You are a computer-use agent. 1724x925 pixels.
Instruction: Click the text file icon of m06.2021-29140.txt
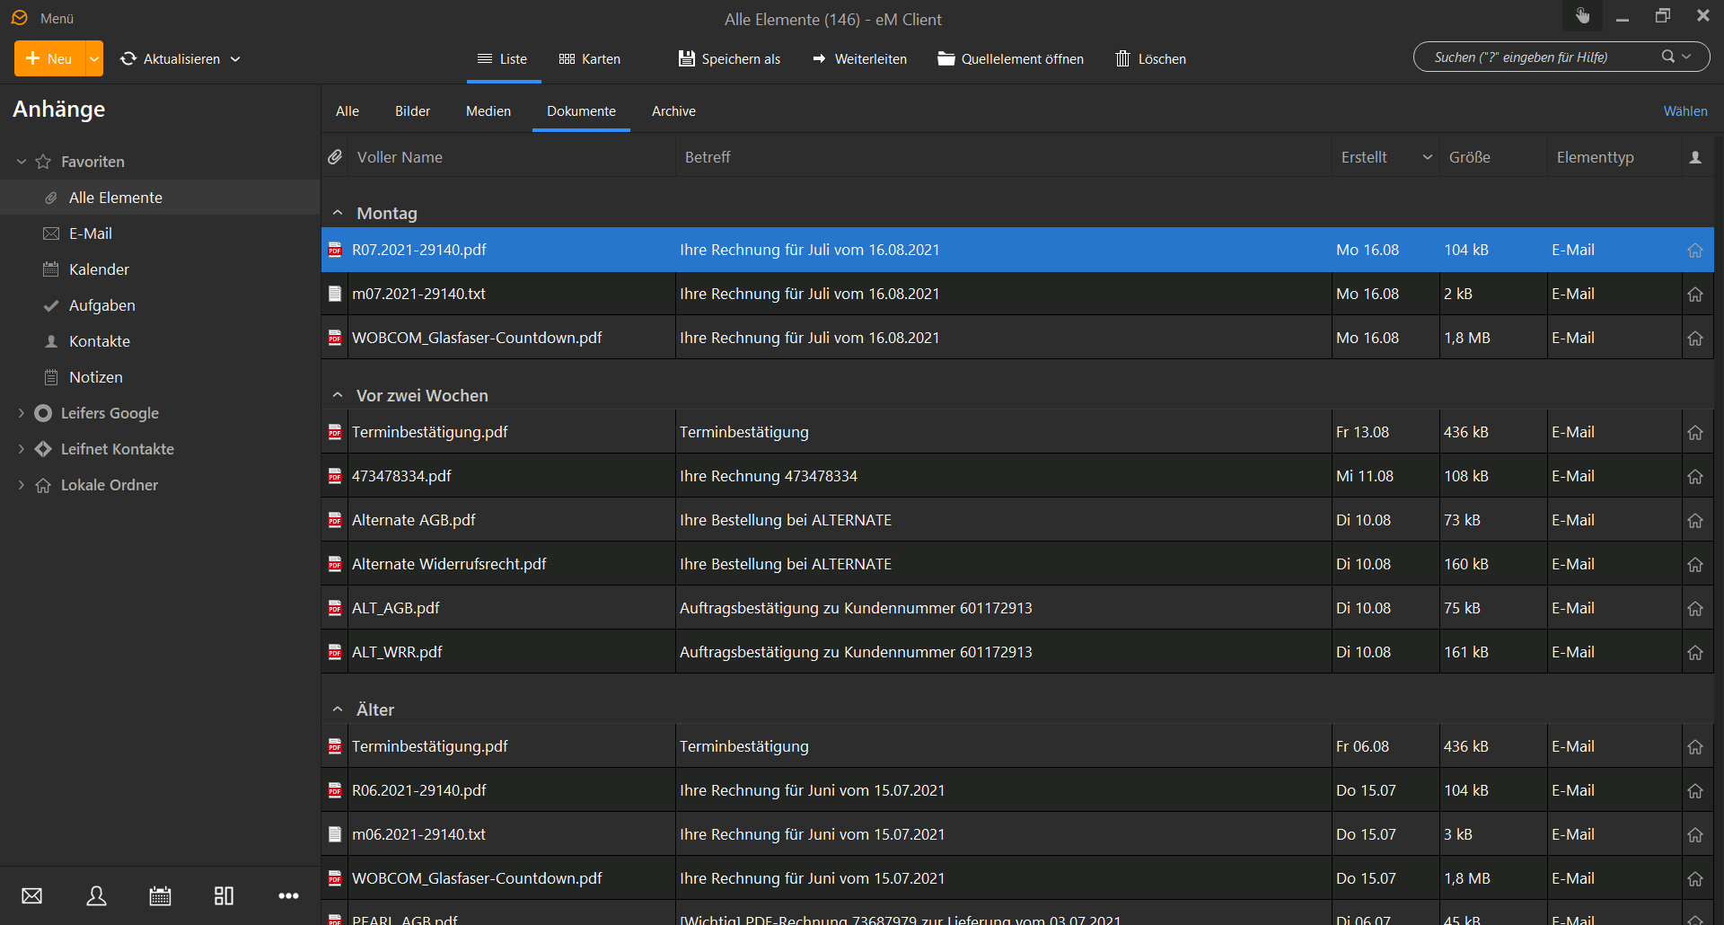tap(335, 834)
